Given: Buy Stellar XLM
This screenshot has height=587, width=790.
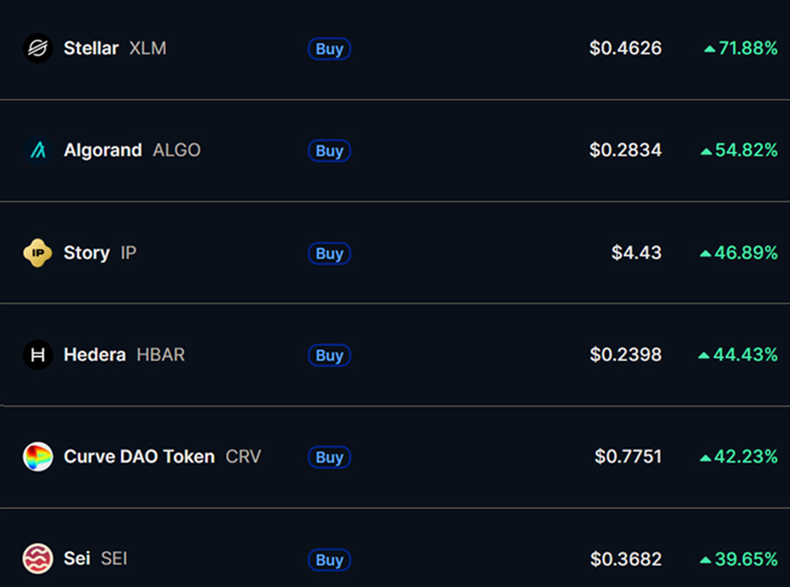Looking at the screenshot, I should pos(330,49).
